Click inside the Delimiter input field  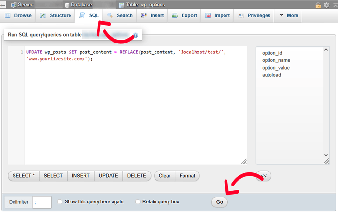click(x=42, y=202)
